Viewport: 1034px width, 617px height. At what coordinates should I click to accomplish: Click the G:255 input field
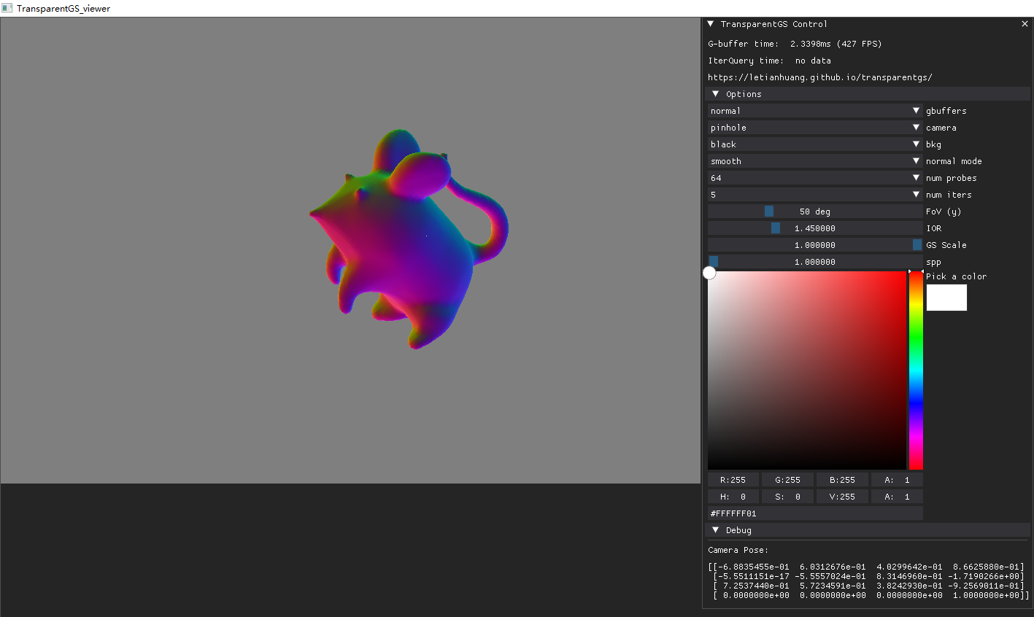click(787, 480)
